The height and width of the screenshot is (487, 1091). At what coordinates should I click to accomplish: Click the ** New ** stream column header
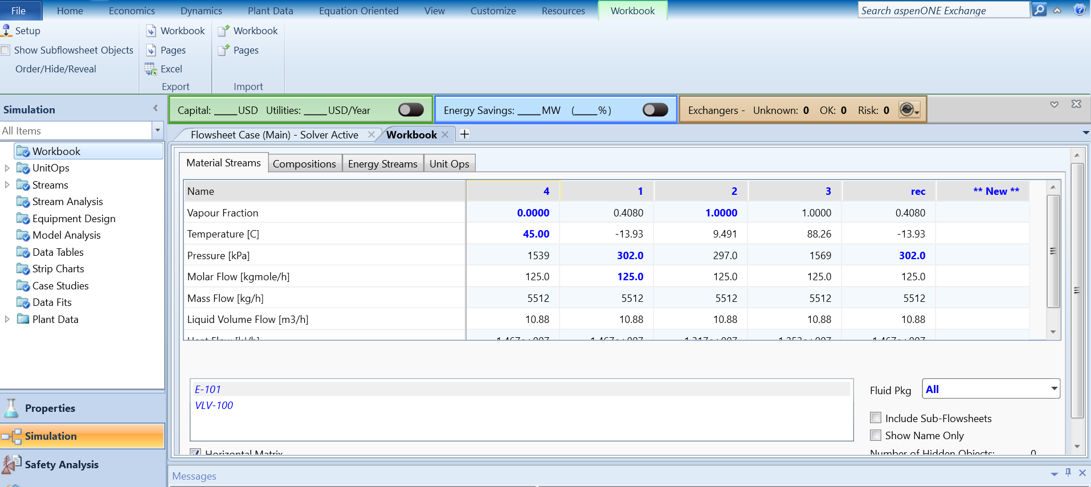(x=983, y=191)
